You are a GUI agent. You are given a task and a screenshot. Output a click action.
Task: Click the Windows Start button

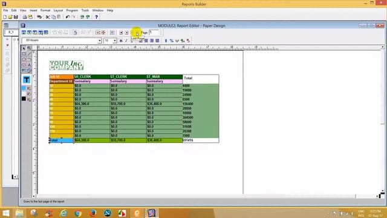(5, 213)
